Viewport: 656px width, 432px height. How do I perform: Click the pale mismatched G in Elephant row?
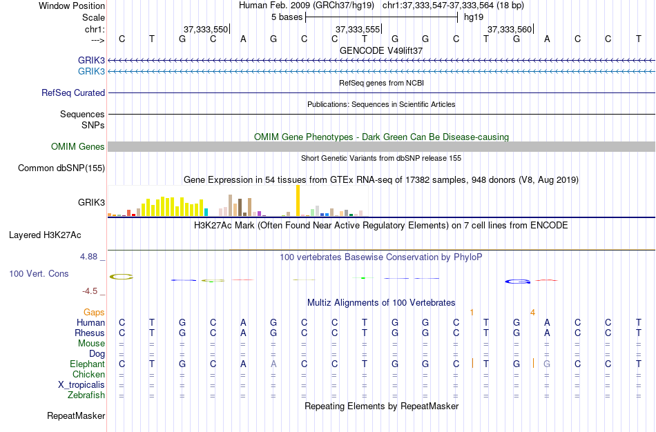tap(547, 364)
